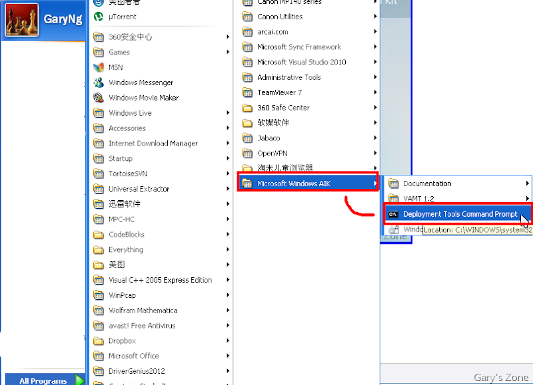Viewport: 533px width, 385px height.
Task: Select Deployment Tools Command Prompt entry
Action: pos(458,214)
